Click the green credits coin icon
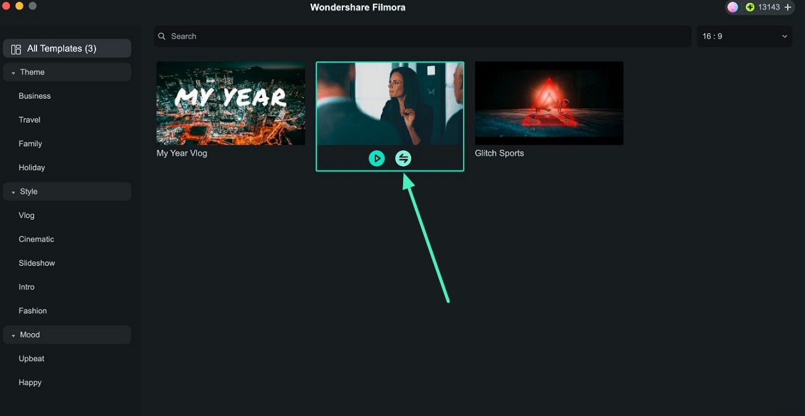This screenshot has width=805, height=416. tap(750, 7)
